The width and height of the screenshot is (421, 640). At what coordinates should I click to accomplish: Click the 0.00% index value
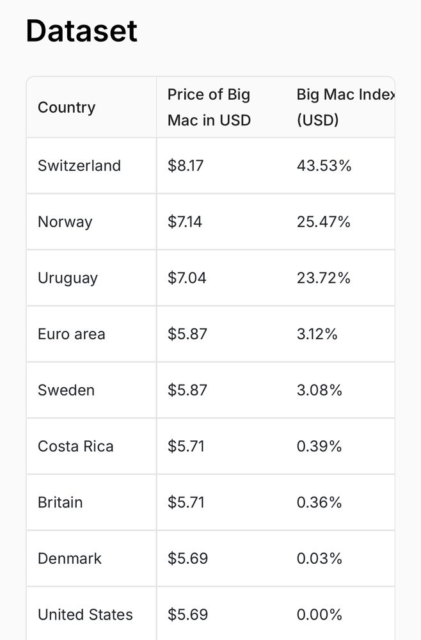(319, 614)
